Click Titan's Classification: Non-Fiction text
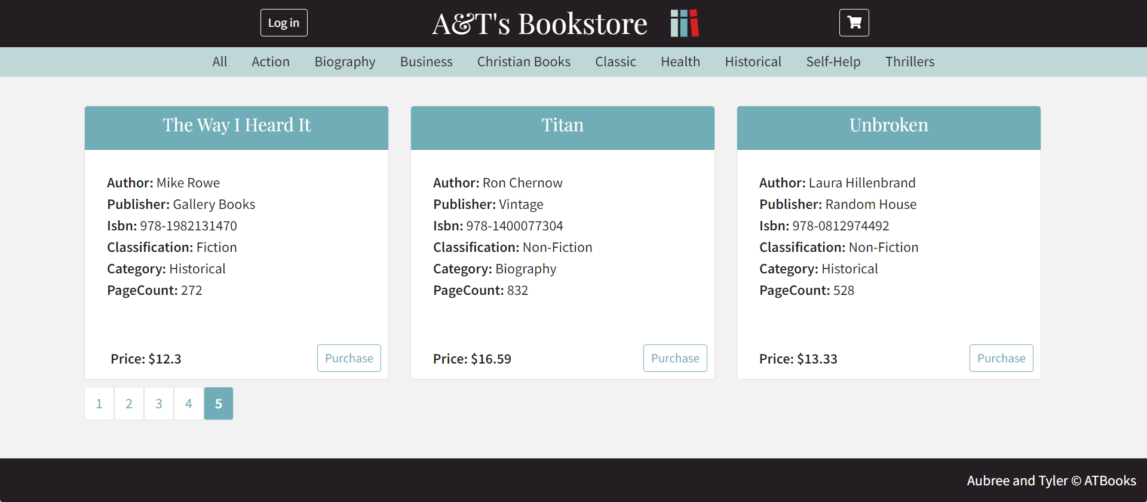Image resolution: width=1147 pixels, height=502 pixels. 513,247
